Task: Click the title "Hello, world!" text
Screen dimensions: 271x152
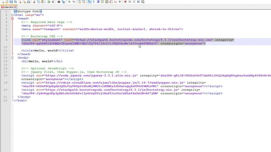Action: point(47,51)
